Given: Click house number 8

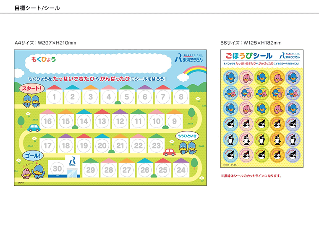Looking at the screenshot, I should (x=181, y=95).
